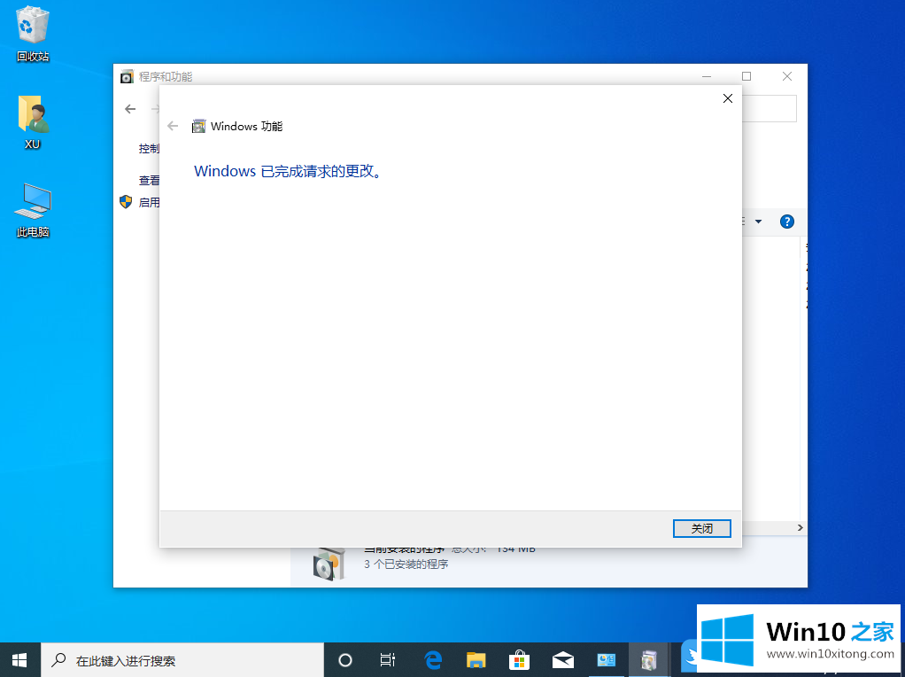Close the Windows 功能 dialog with X
Image resolution: width=905 pixels, height=677 pixels.
tap(728, 98)
